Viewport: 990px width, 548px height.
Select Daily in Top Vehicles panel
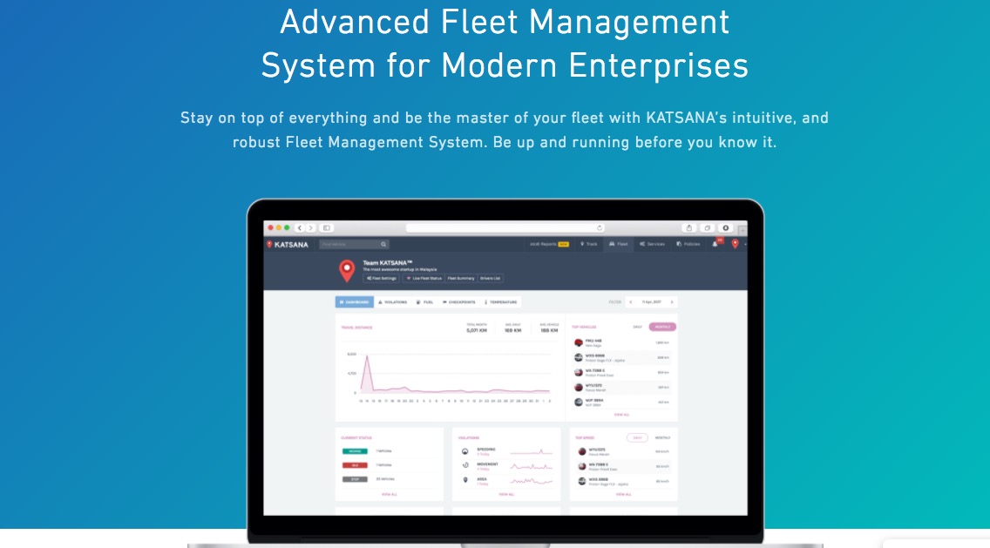click(x=638, y=327)
